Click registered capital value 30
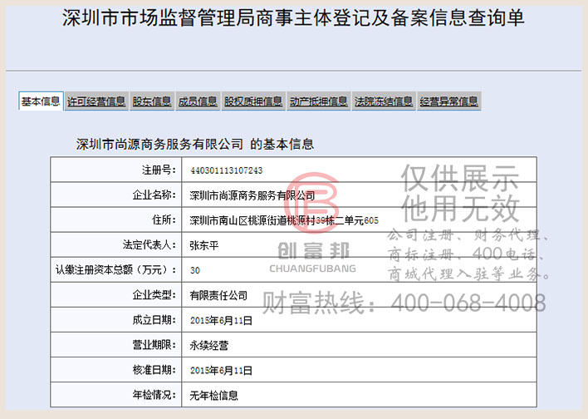Viewport: 588px width, 419px height. coord(195,270)
